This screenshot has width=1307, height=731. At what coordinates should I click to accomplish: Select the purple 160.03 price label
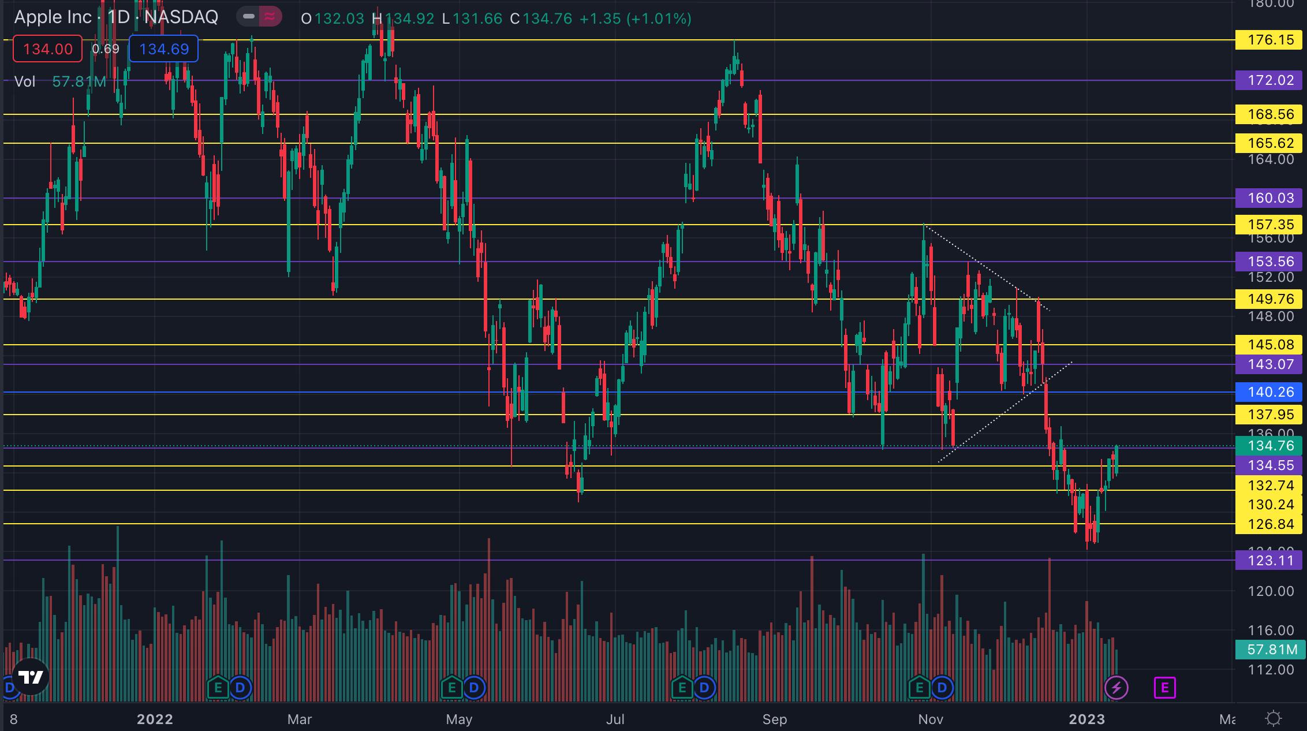pyautogui.click(x=1269, y=198)
